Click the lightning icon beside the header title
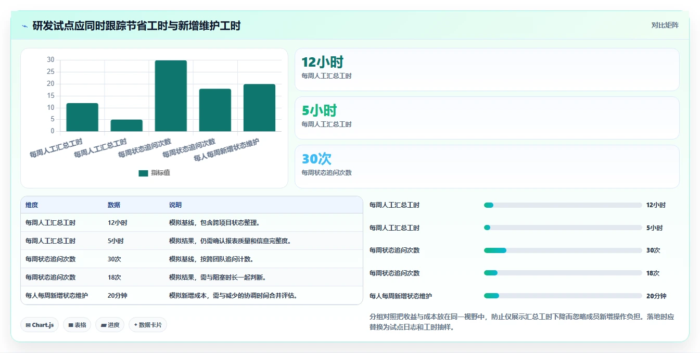Screen dimensions: 700x353 (x=25, y=26)
